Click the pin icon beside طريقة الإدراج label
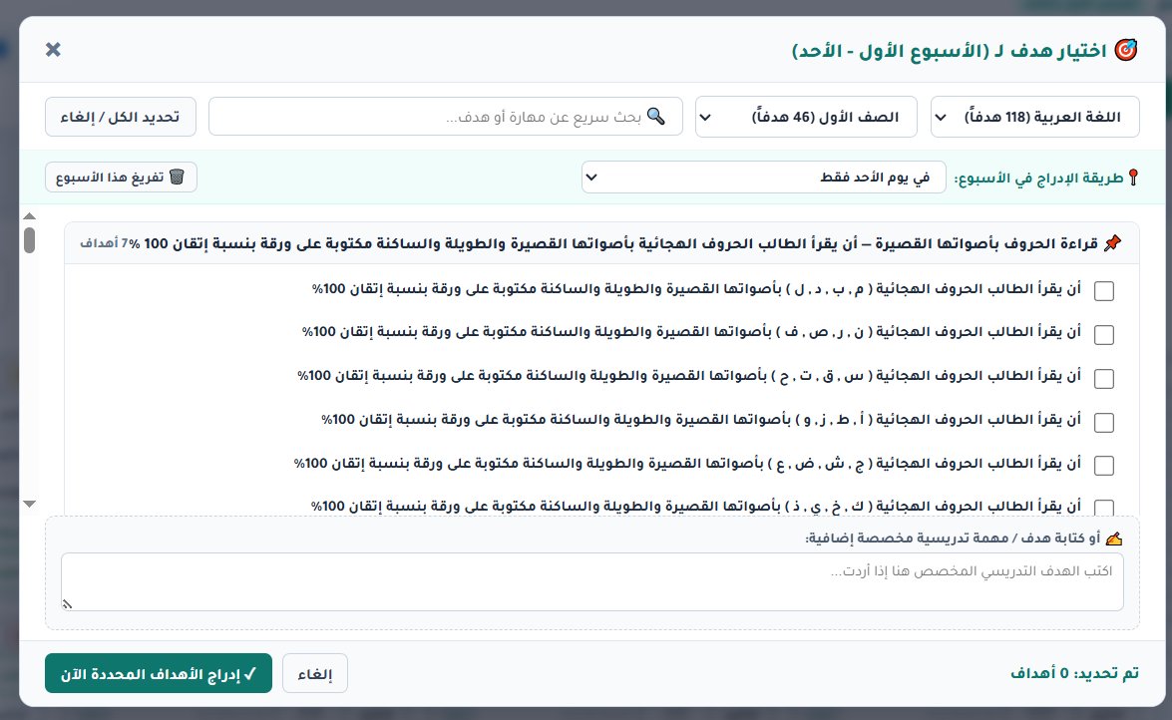The width and height of the screenshot is (1172, 720). [1133, 178]
